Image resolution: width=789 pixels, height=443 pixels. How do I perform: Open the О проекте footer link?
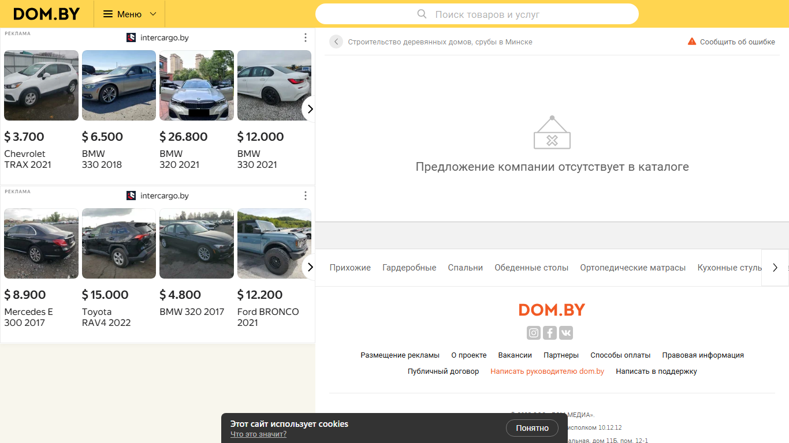pyautogui.click(x=469, y=355)
